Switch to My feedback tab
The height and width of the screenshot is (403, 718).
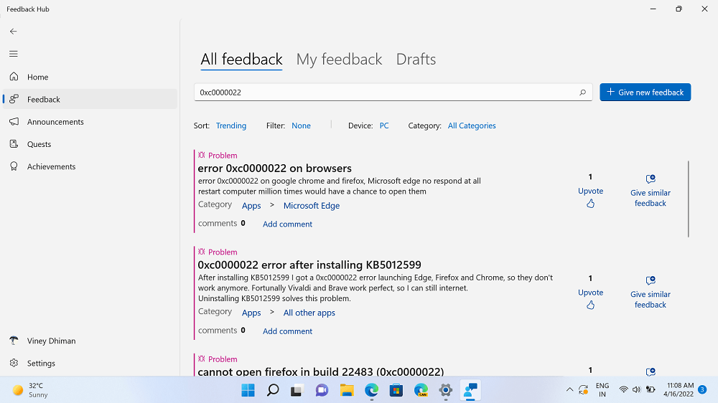coord(339,60)
